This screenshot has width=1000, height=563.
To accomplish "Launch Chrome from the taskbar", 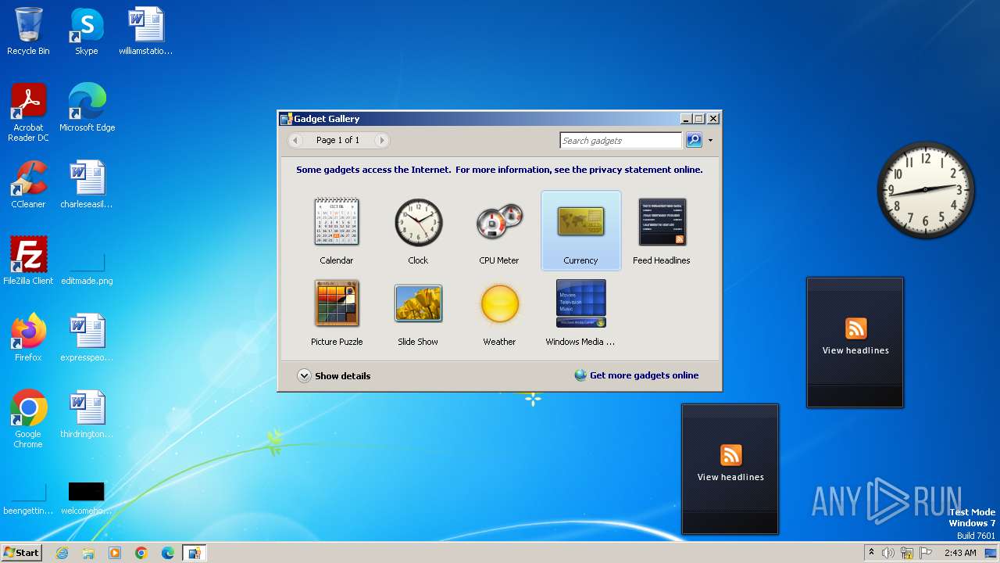I will pyautogui.click(x=141, y=553).
